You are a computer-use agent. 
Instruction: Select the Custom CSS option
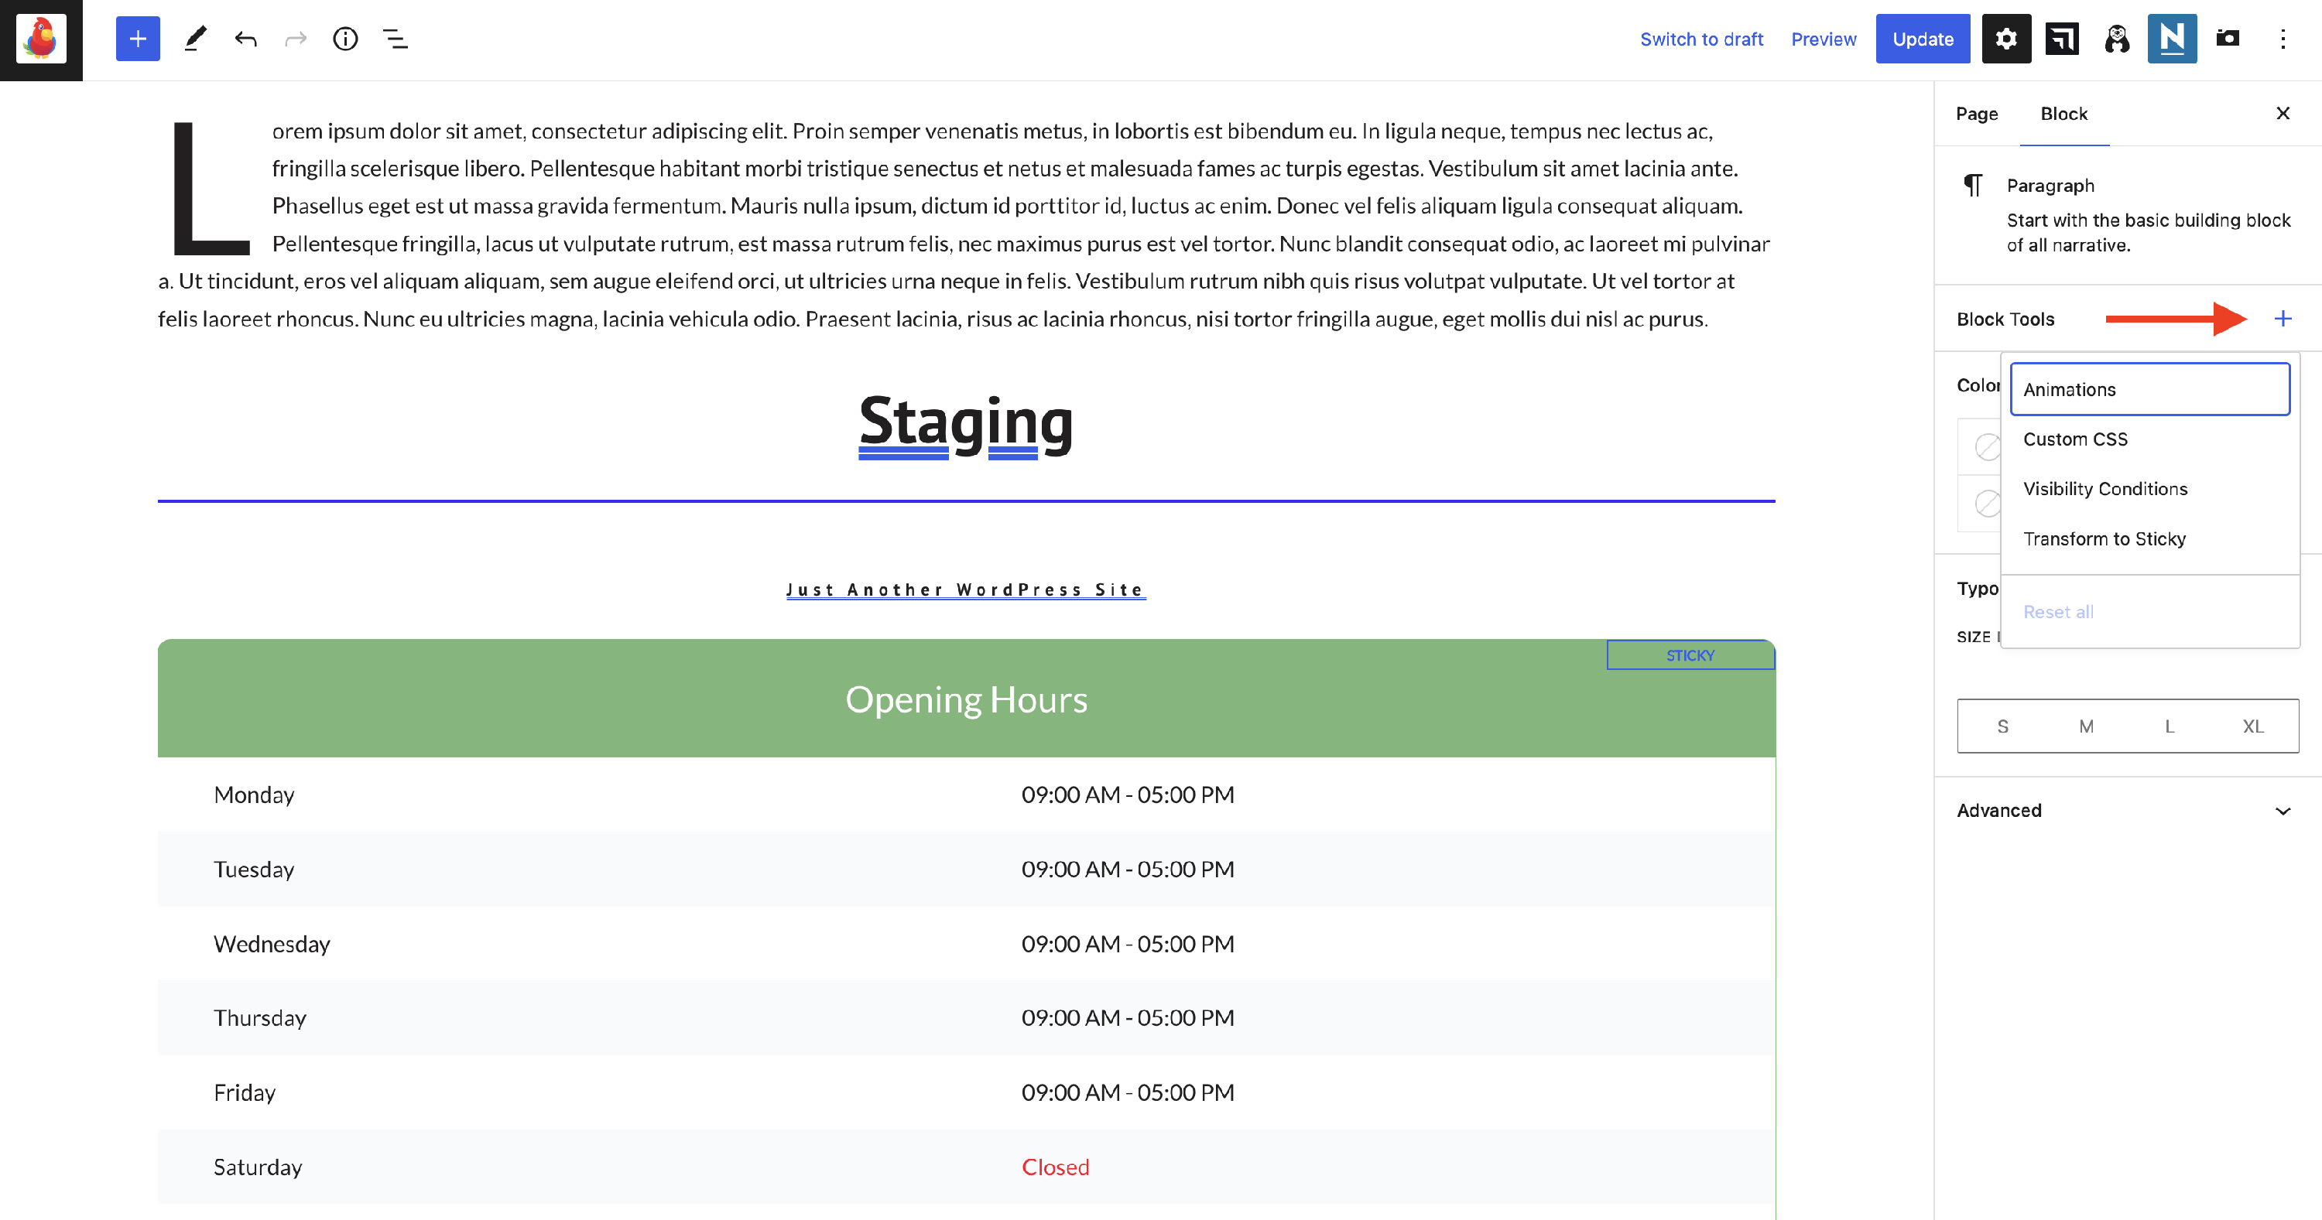[x=2075, y=439]
